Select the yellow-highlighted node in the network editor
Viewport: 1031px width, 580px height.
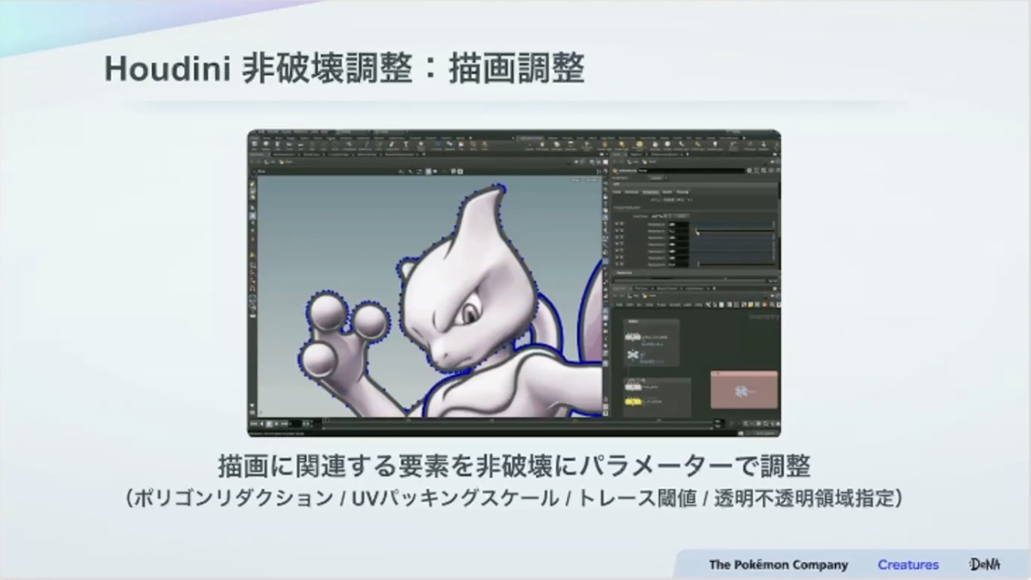click(633, 401)
